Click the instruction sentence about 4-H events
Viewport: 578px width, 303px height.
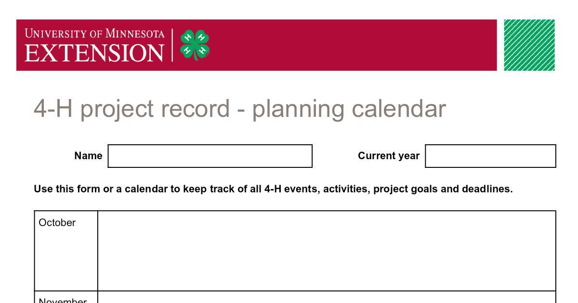(x=273, y=189)
